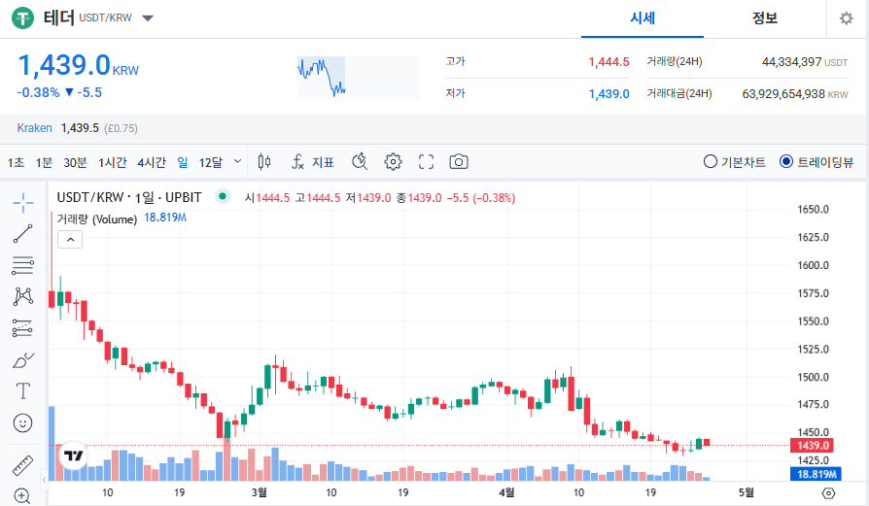Select the XABCD pattern tool
Viewport: 869px width, 506px height.
point(22,297)
